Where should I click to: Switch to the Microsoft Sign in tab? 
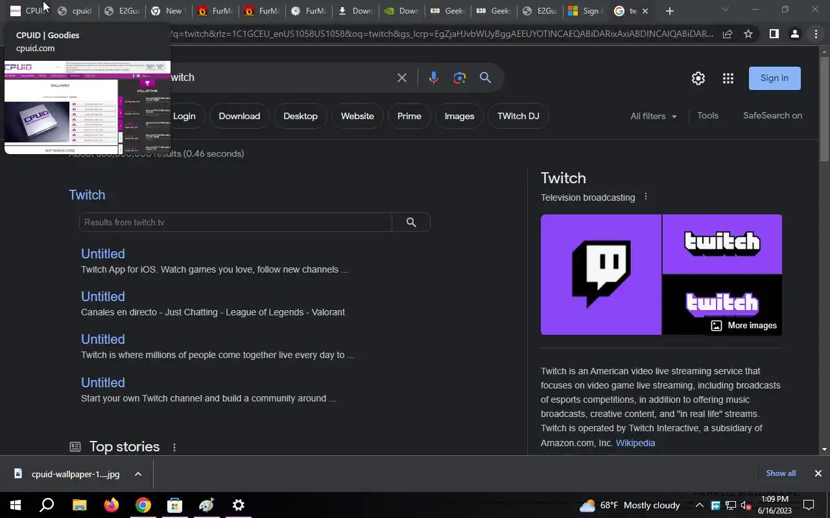coord(584,11)
